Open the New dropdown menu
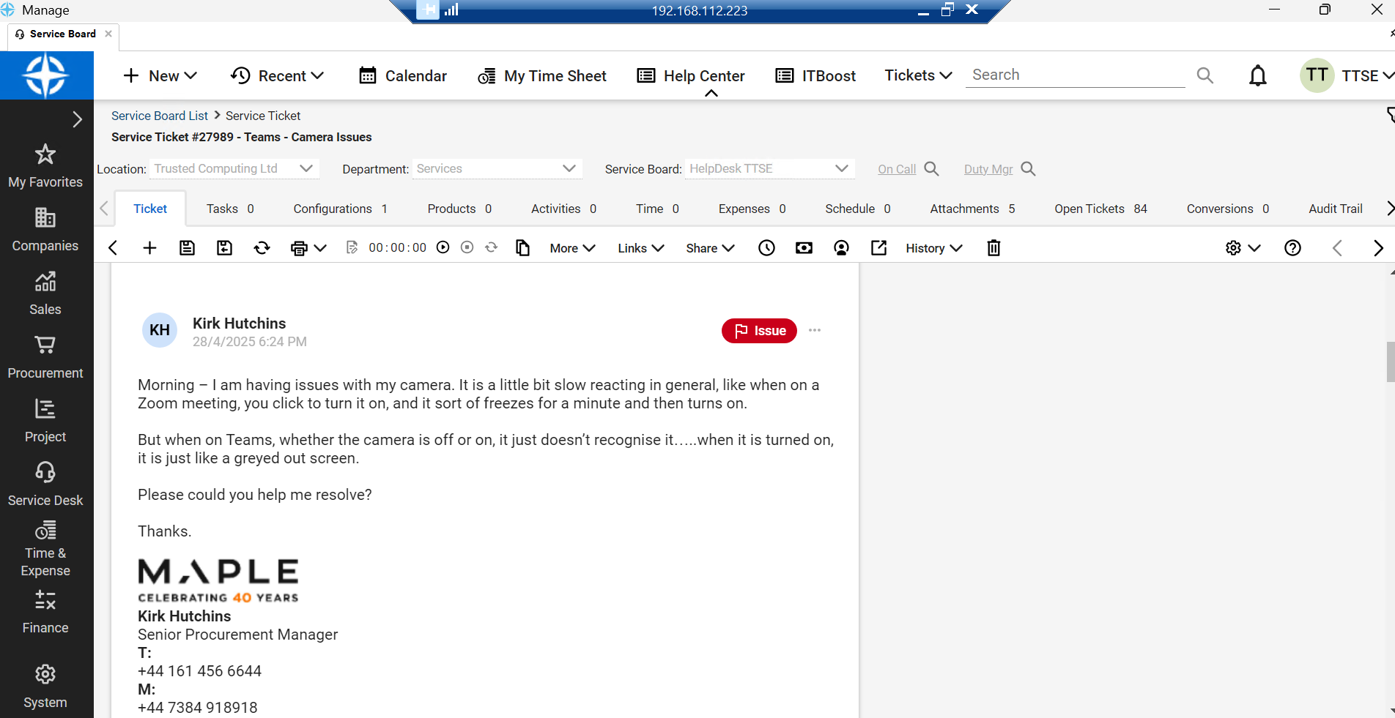This screenshot has height=718, width=1395. pyautogui.click(x=160, y=75)
